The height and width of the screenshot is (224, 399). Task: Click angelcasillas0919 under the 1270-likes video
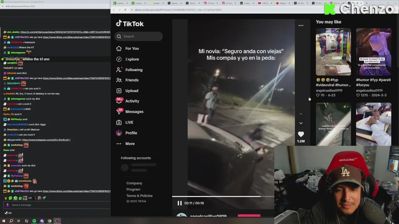pyautogui.click(x=369, y=91)
